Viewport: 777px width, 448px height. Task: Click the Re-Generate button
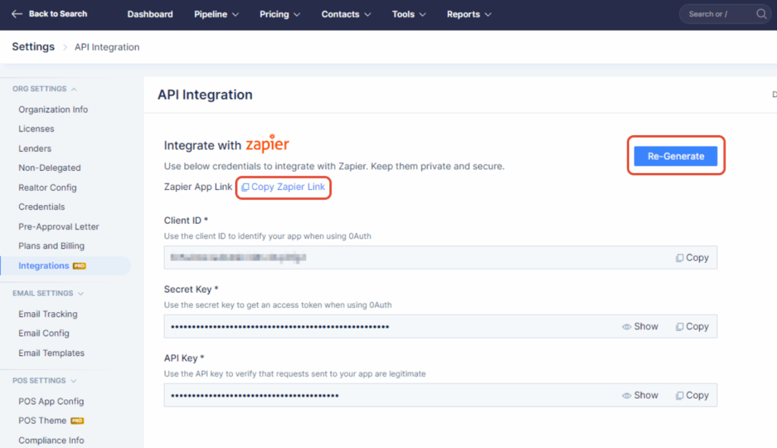click(x=676, y=156)
